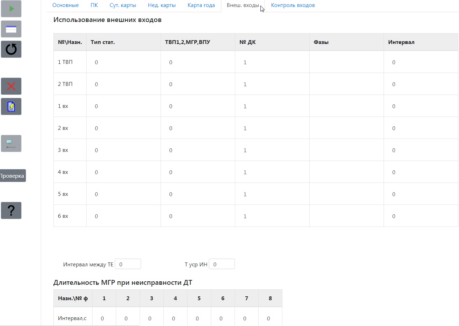Click Интервал cell in 6 вх row

[x=421, y=216]
